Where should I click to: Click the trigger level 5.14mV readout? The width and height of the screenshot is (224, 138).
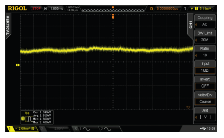click(205, 9)
